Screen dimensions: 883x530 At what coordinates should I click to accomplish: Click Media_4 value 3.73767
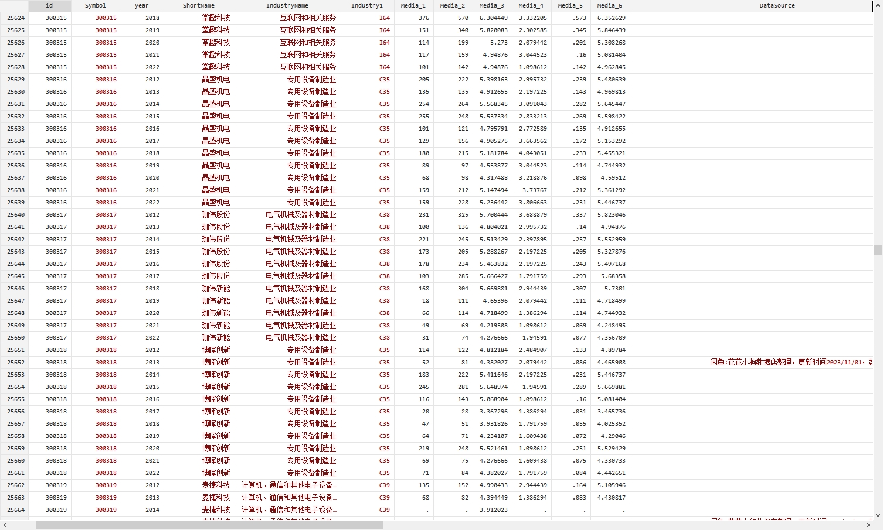point(534,190)
